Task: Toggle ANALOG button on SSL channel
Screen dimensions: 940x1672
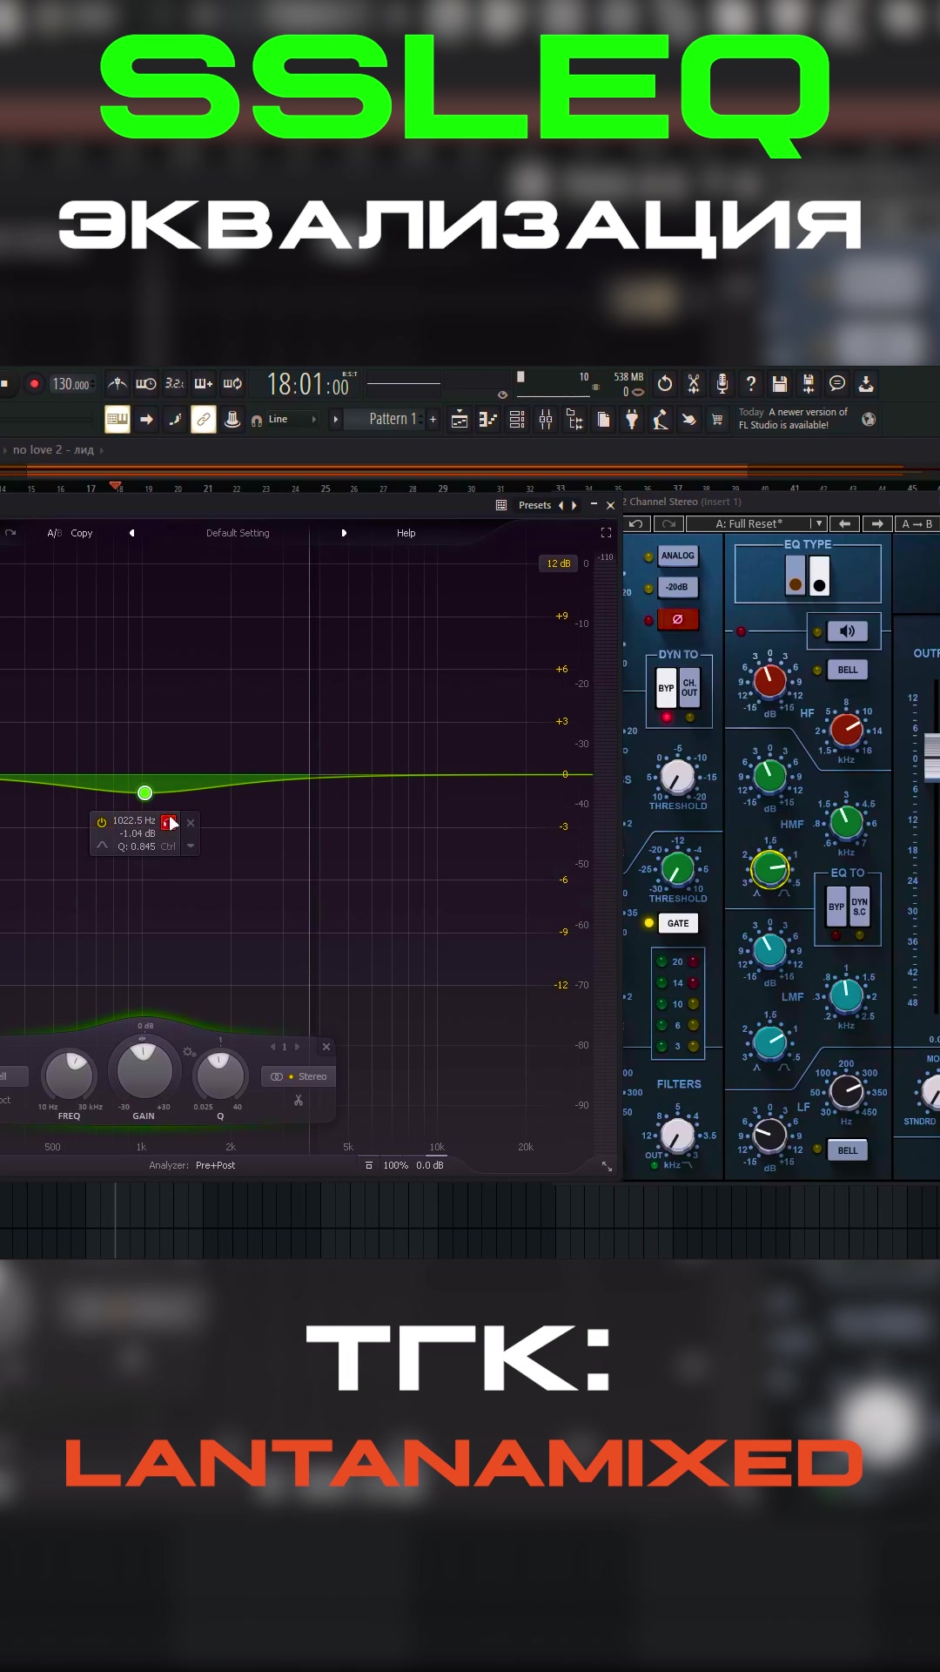Action: coord(678,556)
